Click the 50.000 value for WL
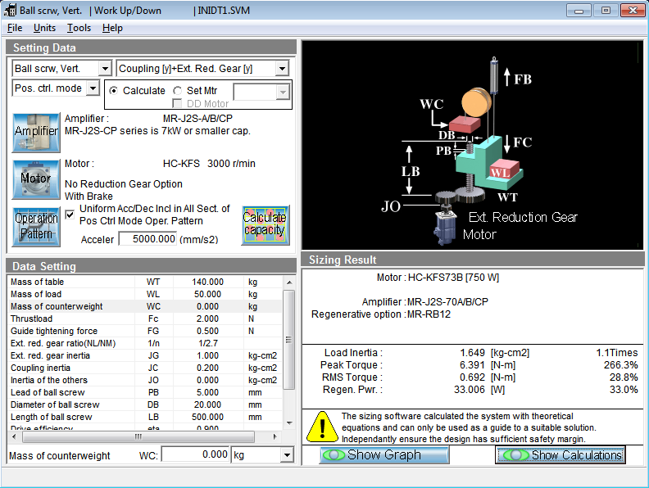This screenshot has height=488, width=649. (207, 294)
